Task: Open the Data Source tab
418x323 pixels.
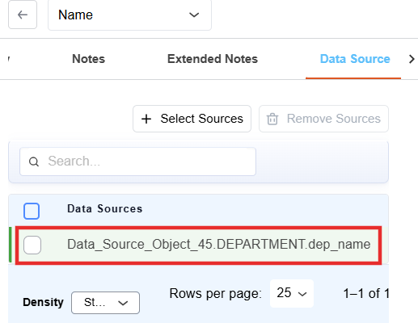Action: click(x=355, y=59)
